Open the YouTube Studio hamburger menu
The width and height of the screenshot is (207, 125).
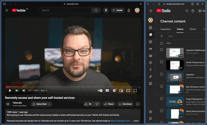tap(151, 11)
